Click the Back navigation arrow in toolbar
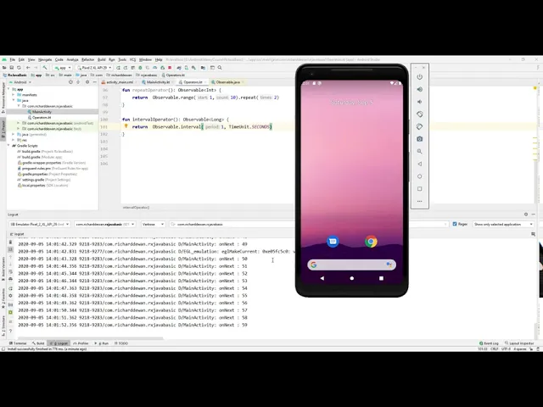The image size is (543, 407). [28, 68]
